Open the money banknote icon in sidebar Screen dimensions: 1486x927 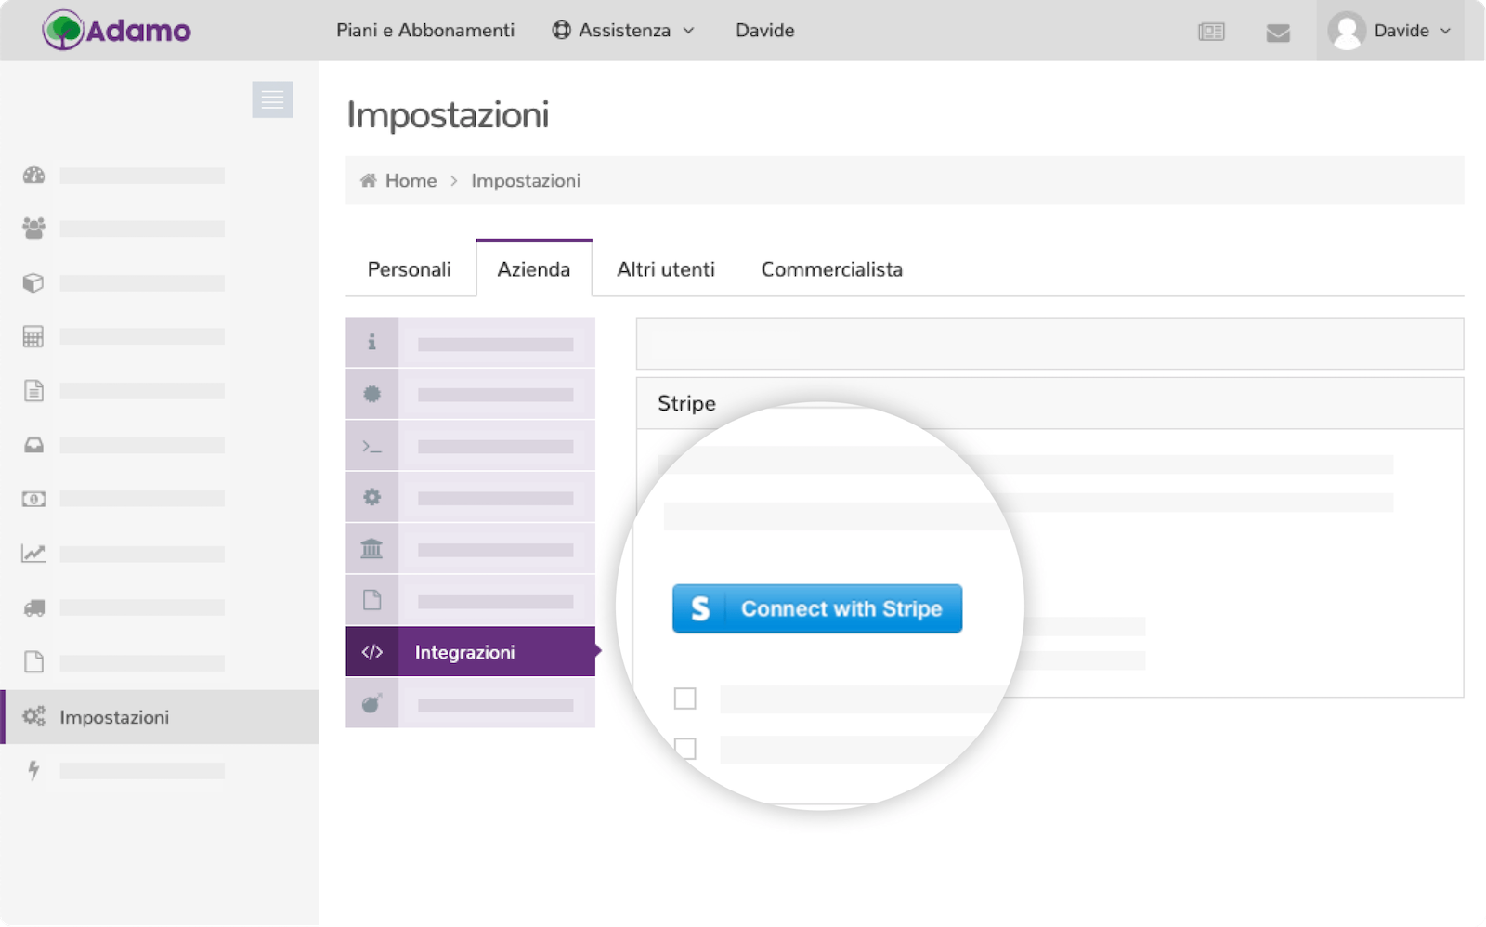tap(33, 499)
